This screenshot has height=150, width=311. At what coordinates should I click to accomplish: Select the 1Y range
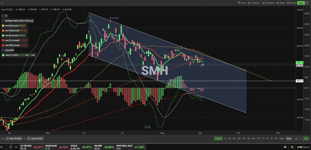[264, 138]
